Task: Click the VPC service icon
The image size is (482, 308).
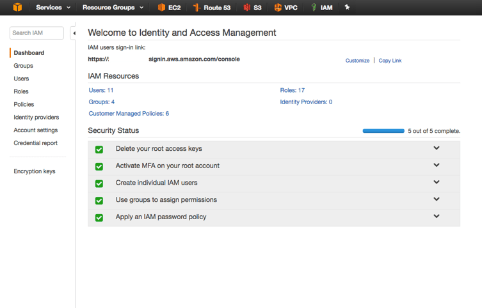Action: 278,8
